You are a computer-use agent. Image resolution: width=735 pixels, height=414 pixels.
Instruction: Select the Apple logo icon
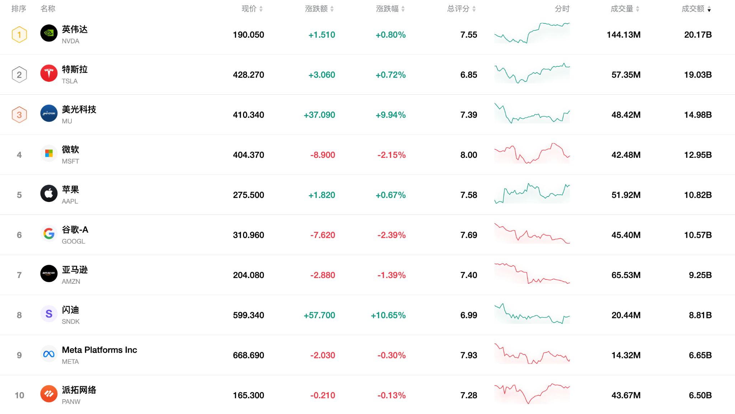[49, 194]
